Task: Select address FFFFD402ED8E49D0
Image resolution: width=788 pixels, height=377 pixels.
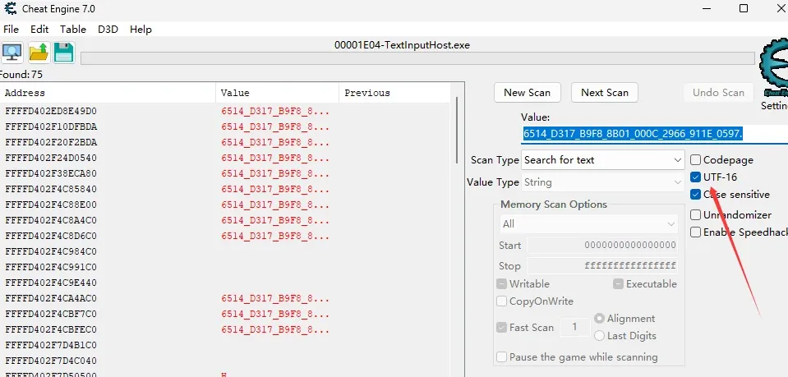Action: [51, 111]
